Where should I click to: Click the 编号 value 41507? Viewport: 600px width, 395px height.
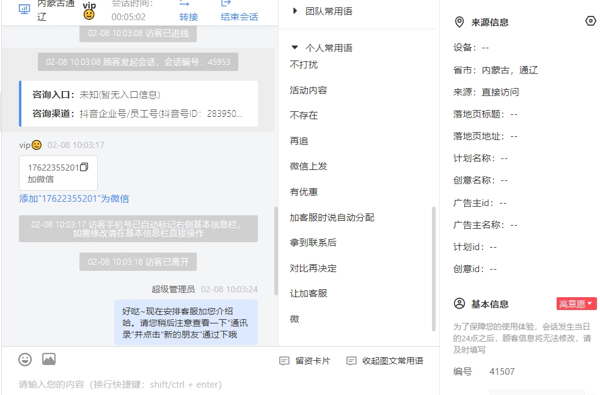coord(502,372)
